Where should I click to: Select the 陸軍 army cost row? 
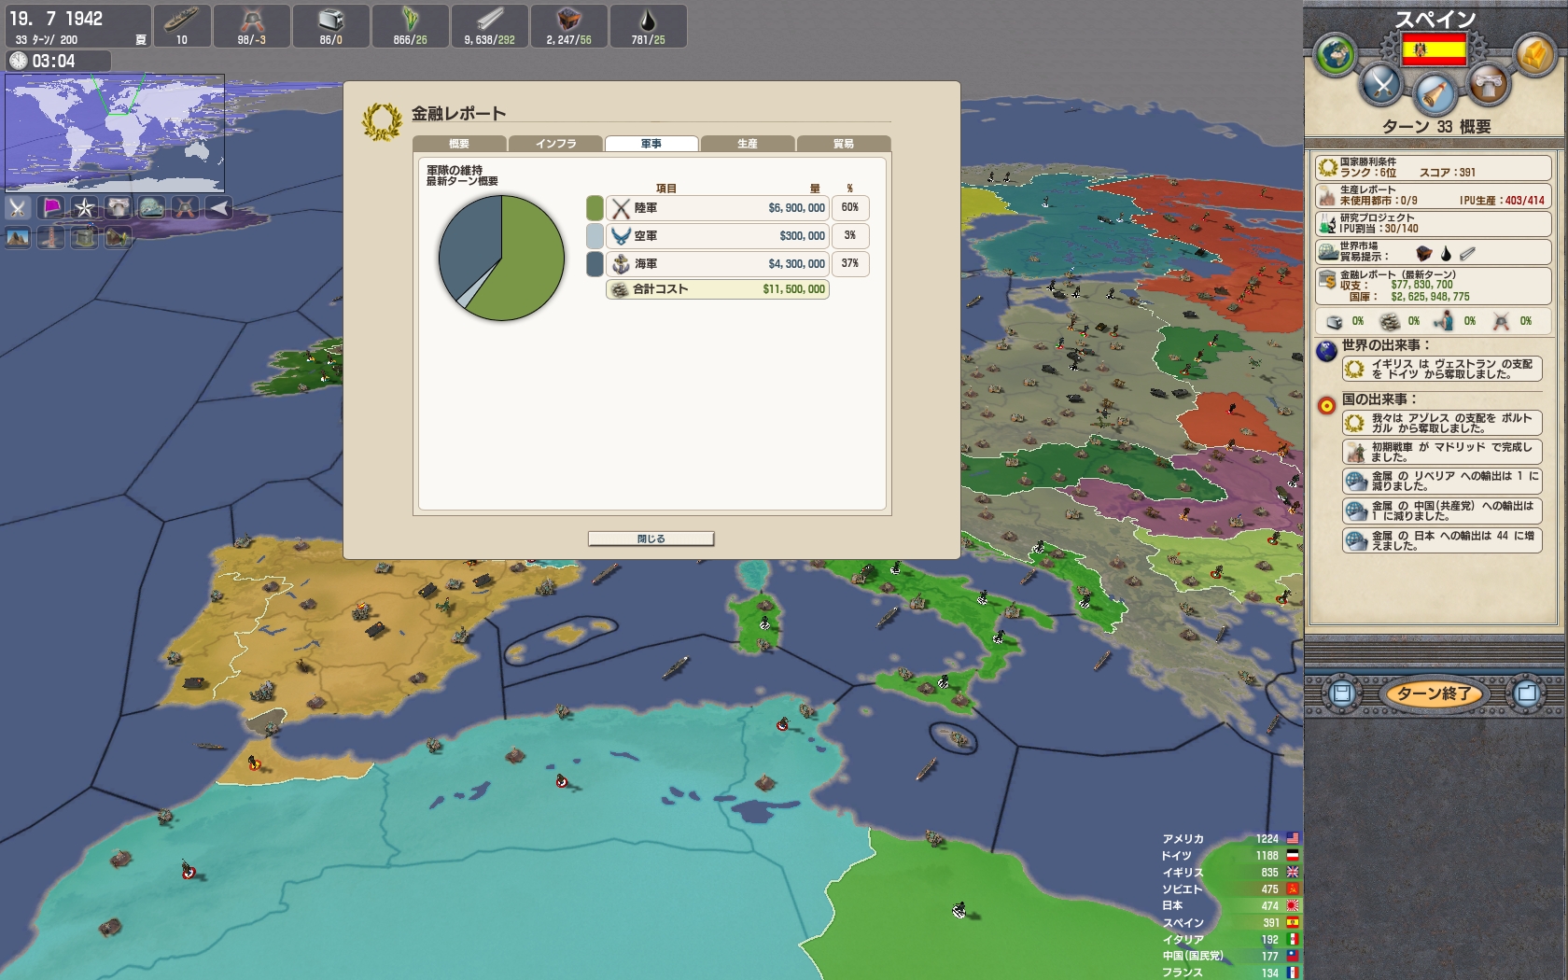718,208
